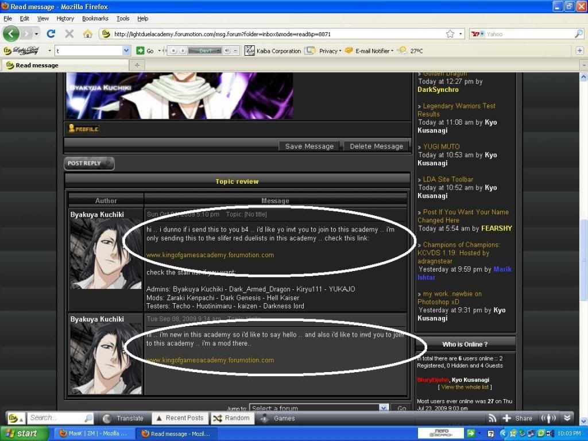Open the File menu

coord(7,18)
